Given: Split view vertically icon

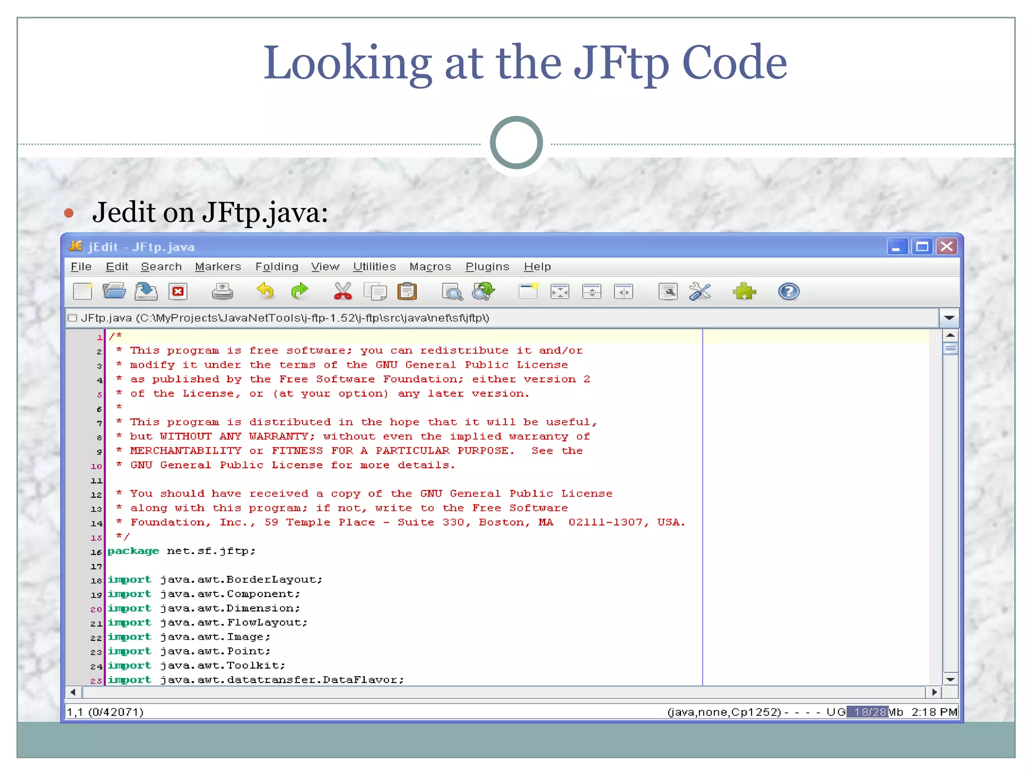Looking at the screenshot, I should click(x=623, y=291).
